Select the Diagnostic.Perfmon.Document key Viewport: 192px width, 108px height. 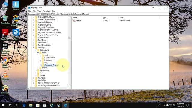[x=49, y=32]
